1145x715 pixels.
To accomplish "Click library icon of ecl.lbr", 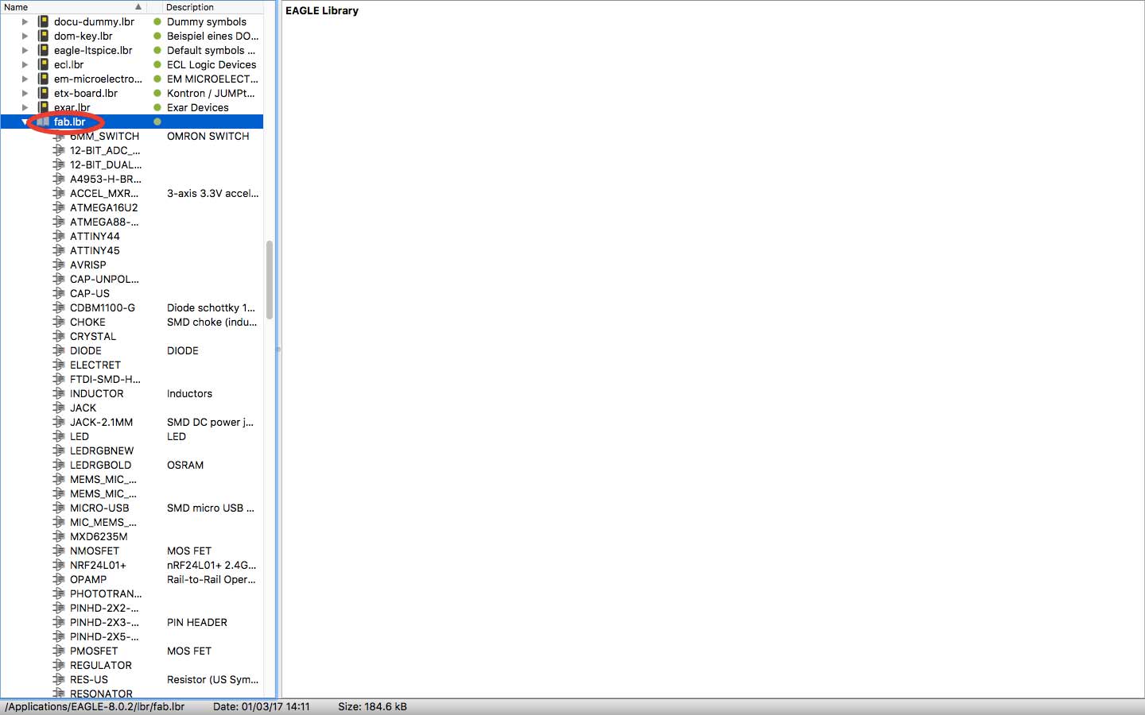I will click(44, 65).
